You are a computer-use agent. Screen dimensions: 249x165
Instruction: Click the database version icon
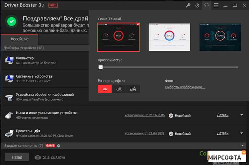[x=38, y=158]
